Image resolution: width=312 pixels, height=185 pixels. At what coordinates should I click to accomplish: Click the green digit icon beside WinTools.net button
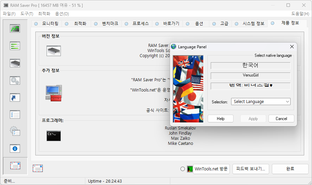190,169
